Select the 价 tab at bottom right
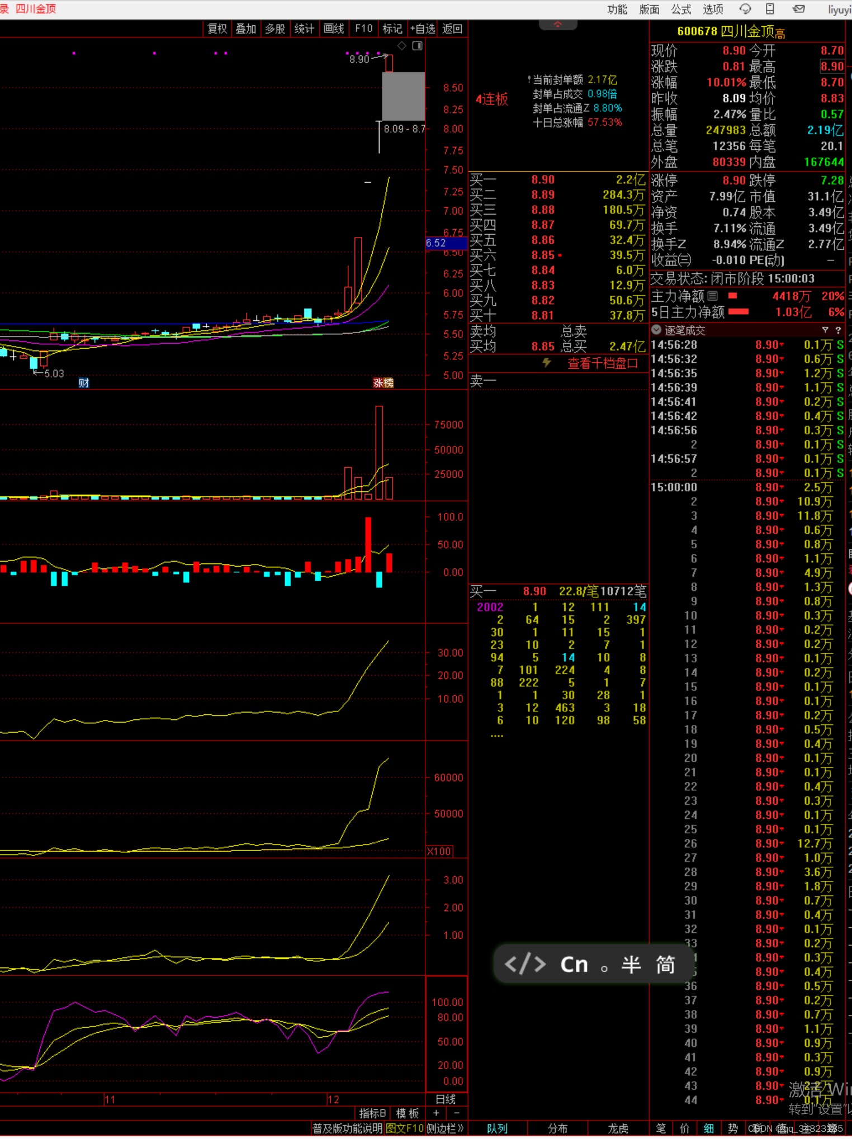Image resolution: width=852 pixels, height=1139 pixels. click(x=684, y=1129)
